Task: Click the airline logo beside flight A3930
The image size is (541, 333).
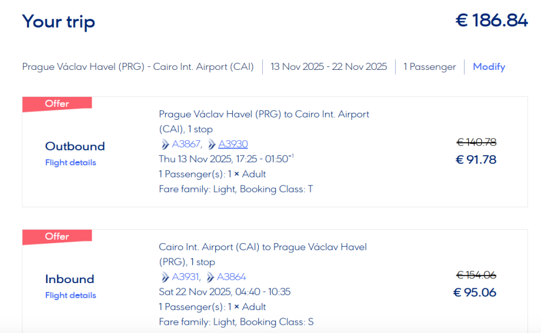Action: pos(212,144)
